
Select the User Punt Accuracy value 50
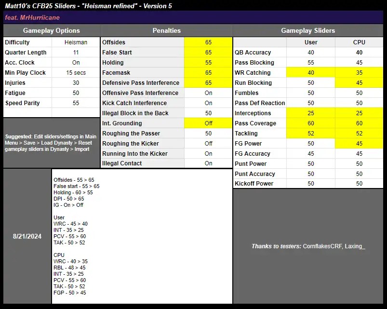tap(311, 174)
